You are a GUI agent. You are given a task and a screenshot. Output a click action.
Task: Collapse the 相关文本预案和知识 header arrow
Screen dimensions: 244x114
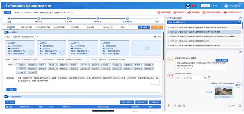[x=239, y=22]
